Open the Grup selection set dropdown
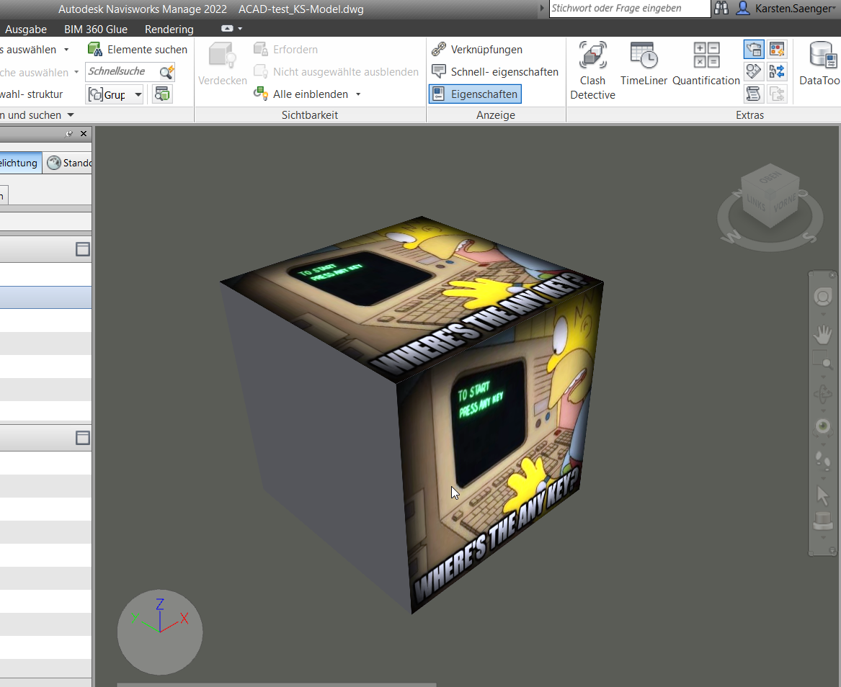The width and height of the screenshot is (841, 687). coord(115,94)
